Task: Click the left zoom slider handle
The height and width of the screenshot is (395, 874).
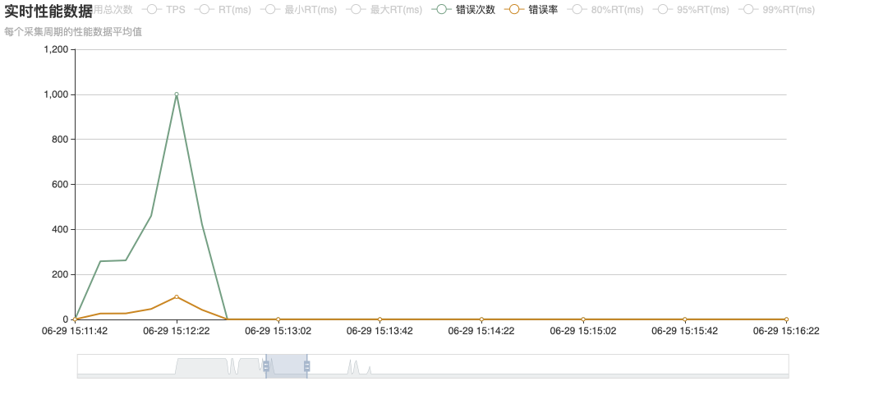Action: [266, 366]
